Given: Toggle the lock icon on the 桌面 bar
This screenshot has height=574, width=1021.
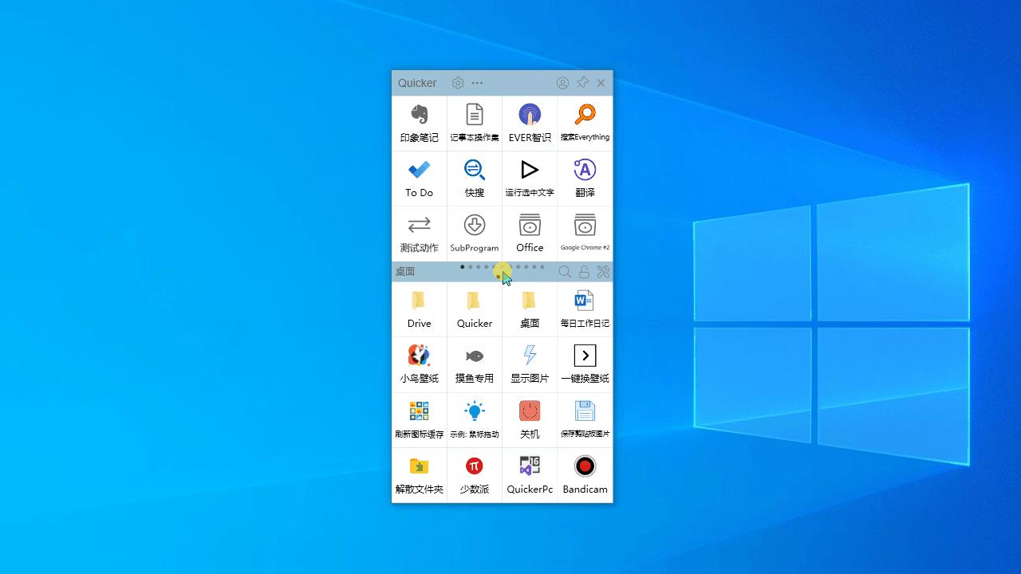Looking at the screenshot, I should tap(583, 272).
